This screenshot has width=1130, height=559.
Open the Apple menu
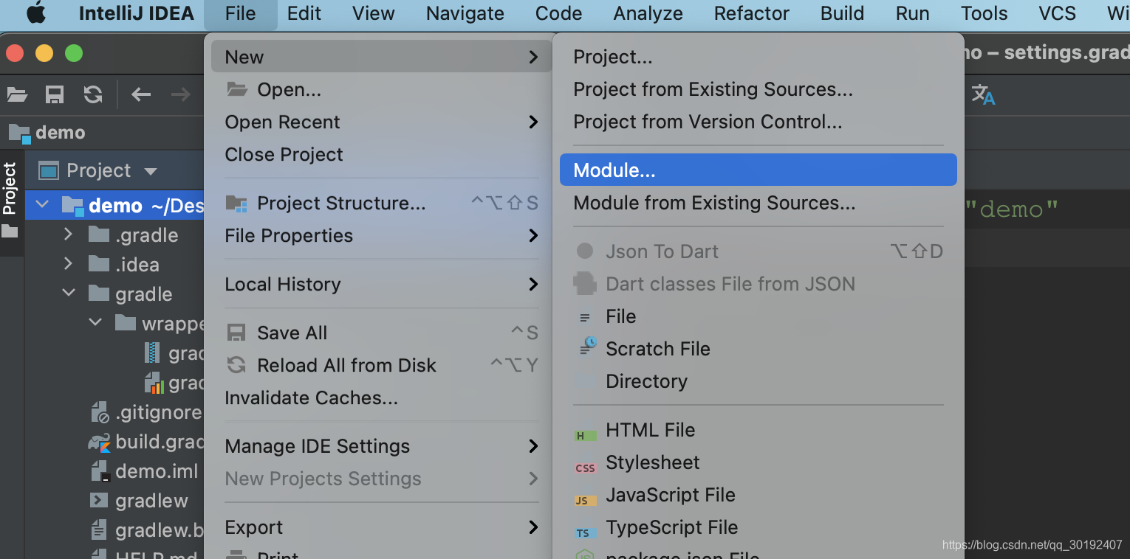pyautogui.click(x=35, y=13)
